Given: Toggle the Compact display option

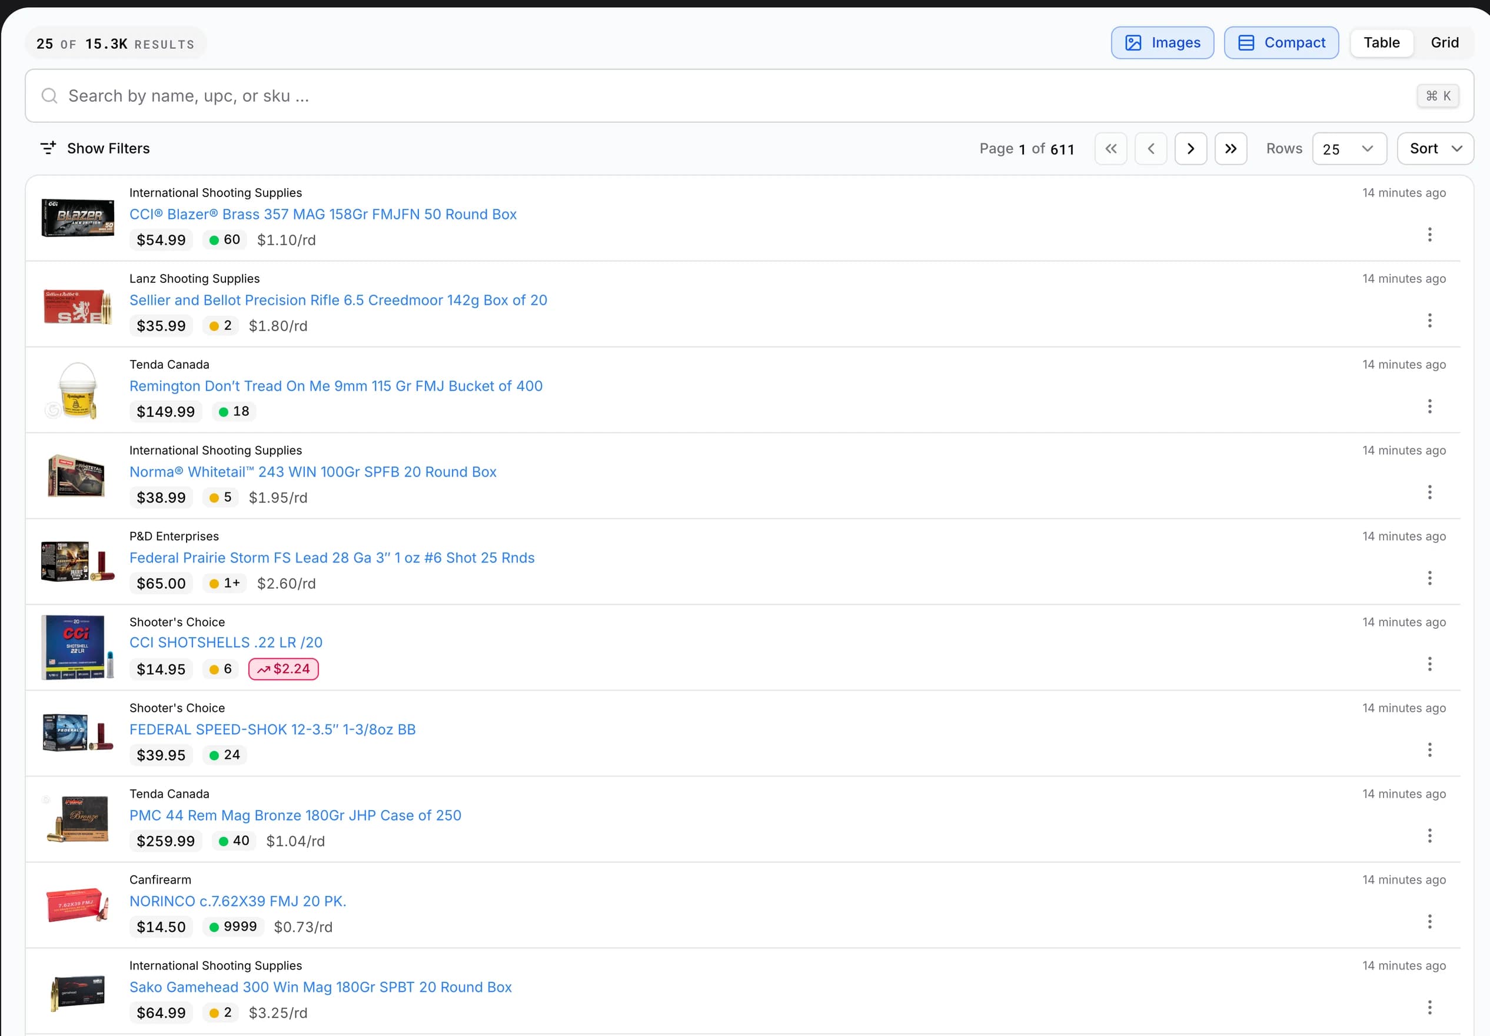Looking at the screenshot, I should (x=1281, y=43).
